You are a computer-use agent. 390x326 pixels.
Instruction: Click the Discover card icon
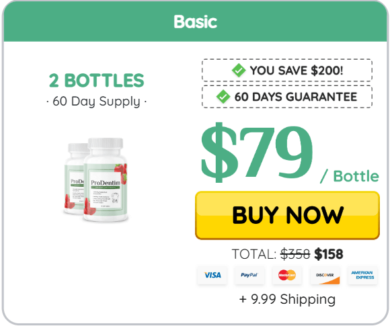click(x=325, y=275)
